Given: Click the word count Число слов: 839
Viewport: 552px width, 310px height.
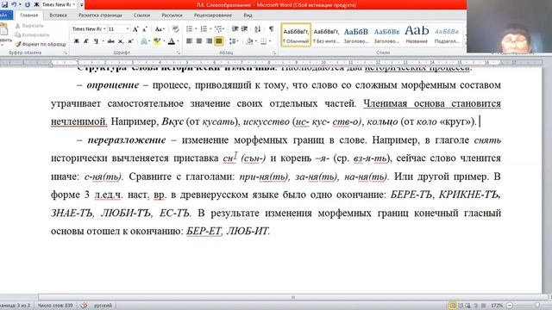Looking at the screenshot, I should [55, 306].
